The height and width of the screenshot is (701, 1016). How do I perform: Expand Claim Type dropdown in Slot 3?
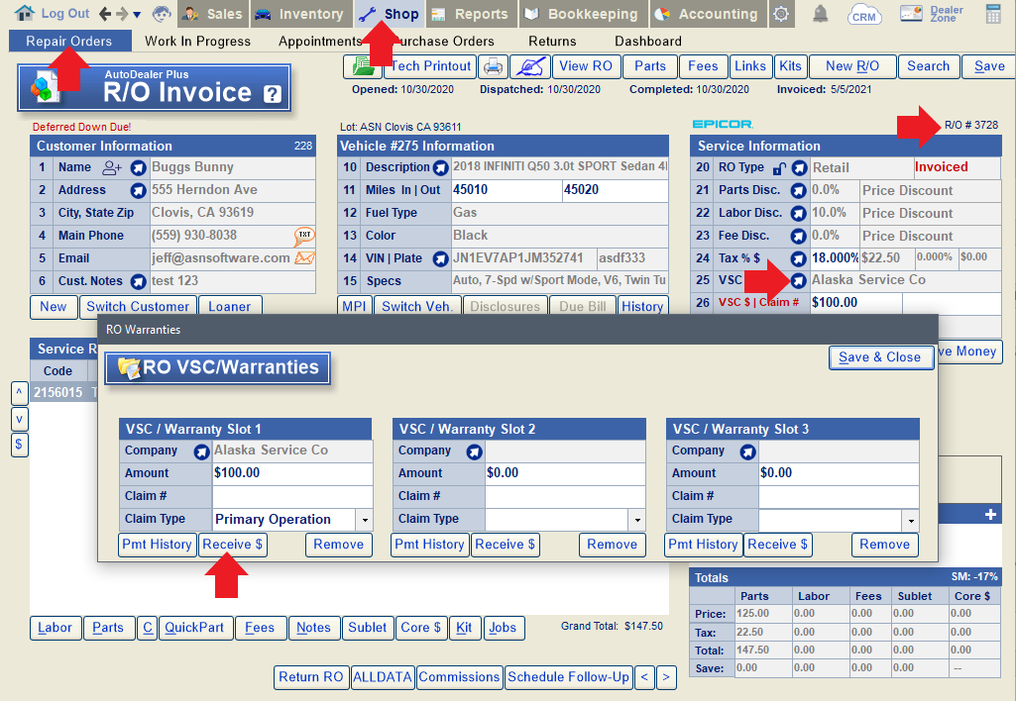(x=911, y=520)
